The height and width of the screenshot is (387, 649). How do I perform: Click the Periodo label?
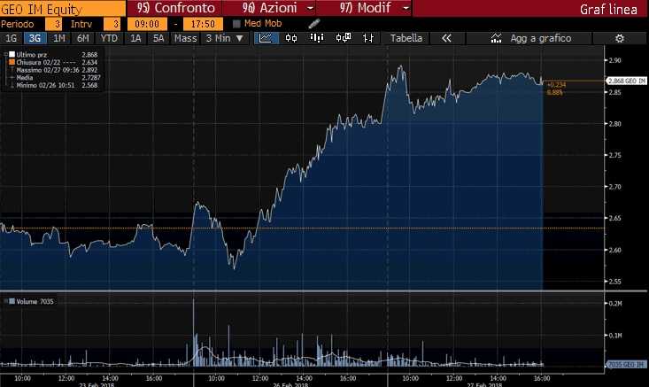17,24
